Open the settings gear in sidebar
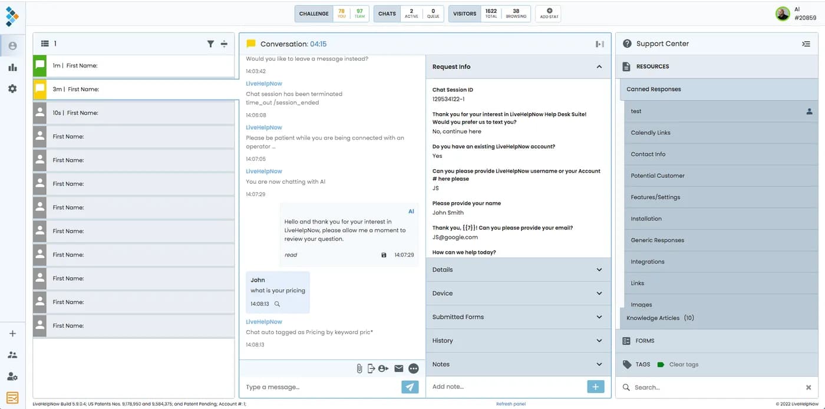This screenshot has height=409, width=825. [12, 88]
